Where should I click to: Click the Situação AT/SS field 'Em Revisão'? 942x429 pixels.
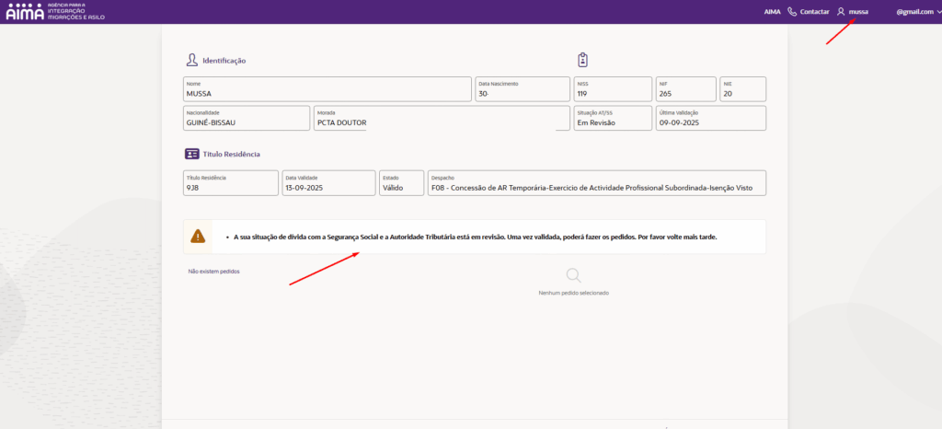tap(612, 118)
